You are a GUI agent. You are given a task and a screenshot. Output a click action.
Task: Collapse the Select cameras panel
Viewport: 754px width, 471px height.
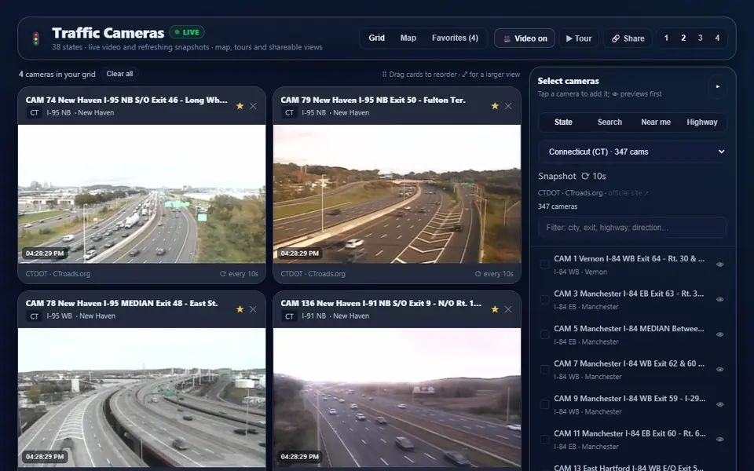coord(717,87)
